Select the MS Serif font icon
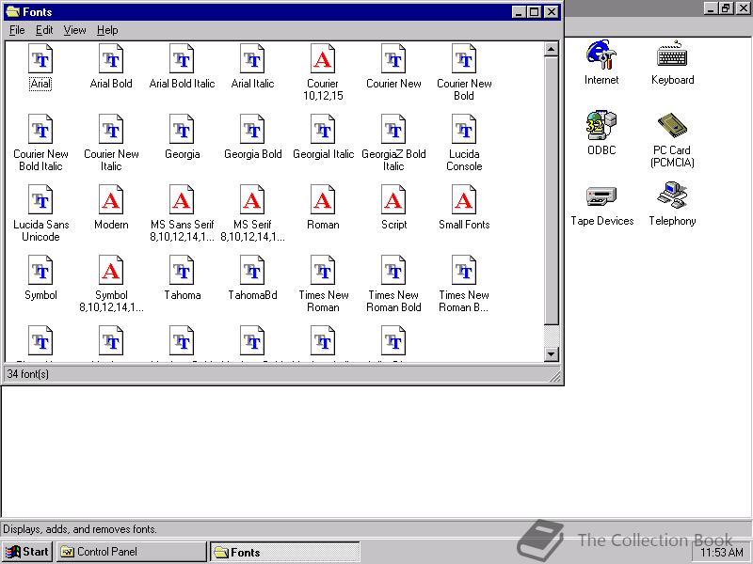The image size is (753, 564). 252,200
